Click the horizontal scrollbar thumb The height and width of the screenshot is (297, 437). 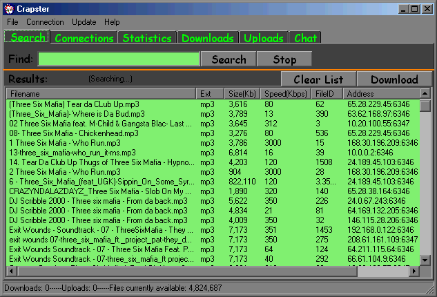tap(188, 271)
